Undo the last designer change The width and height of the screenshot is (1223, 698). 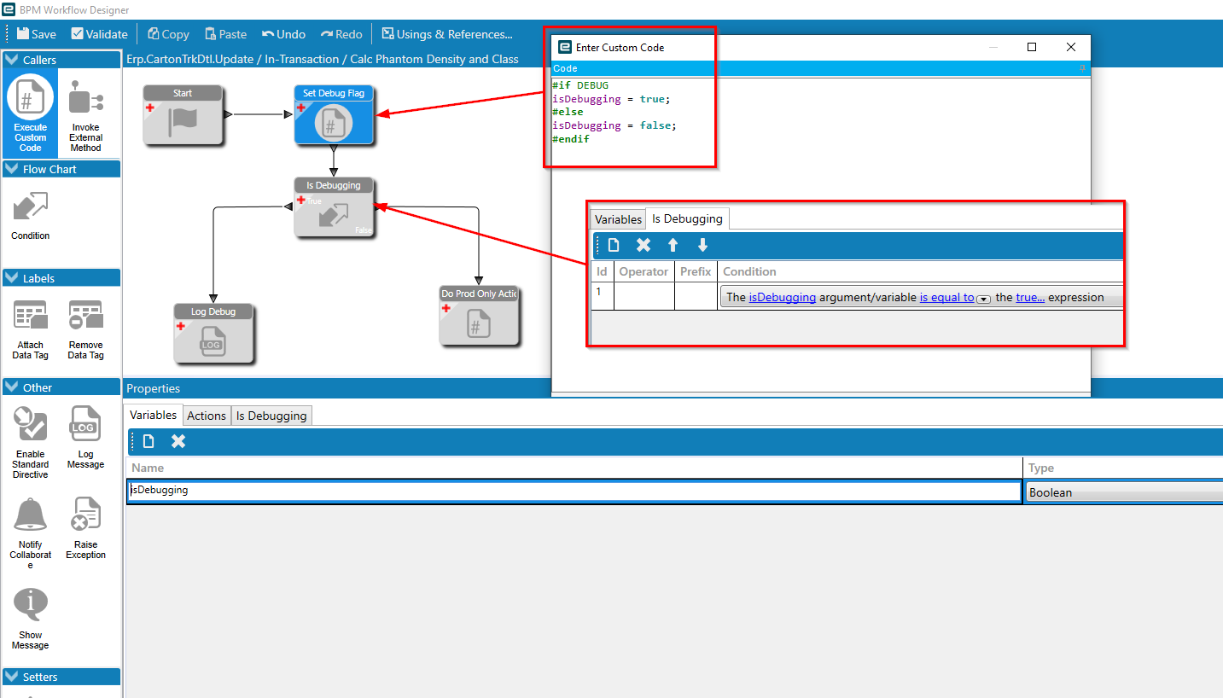[283, 34]
